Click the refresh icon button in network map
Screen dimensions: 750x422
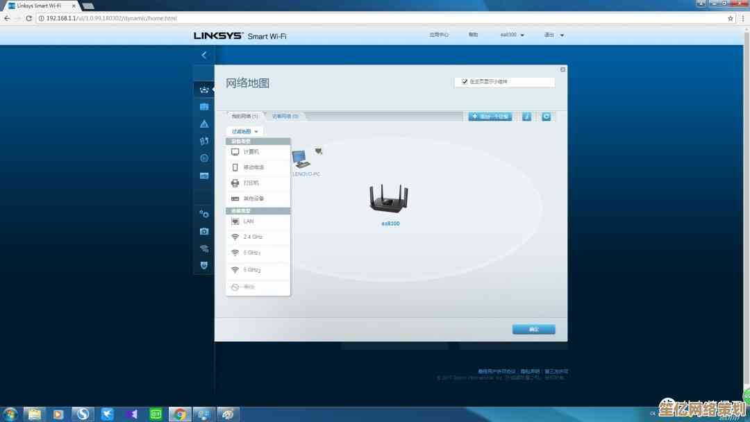click(x=546, y=117)
